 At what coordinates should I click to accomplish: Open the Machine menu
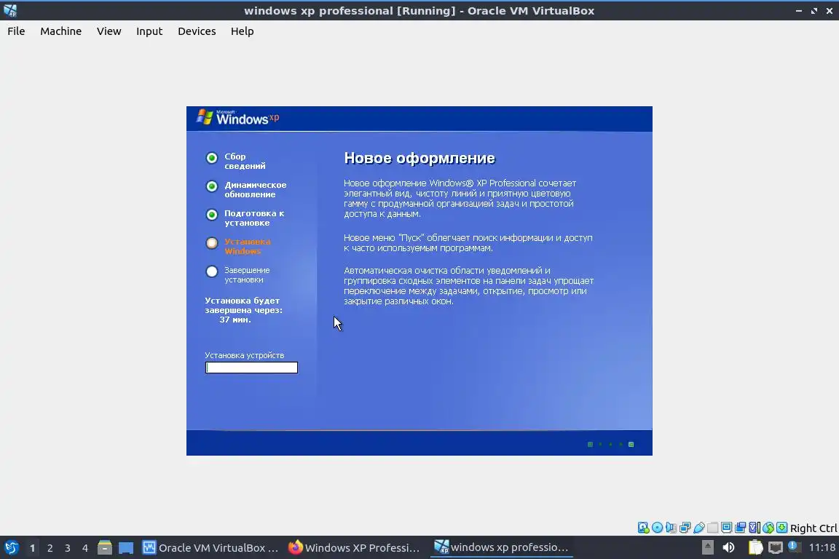pos(60,31)
